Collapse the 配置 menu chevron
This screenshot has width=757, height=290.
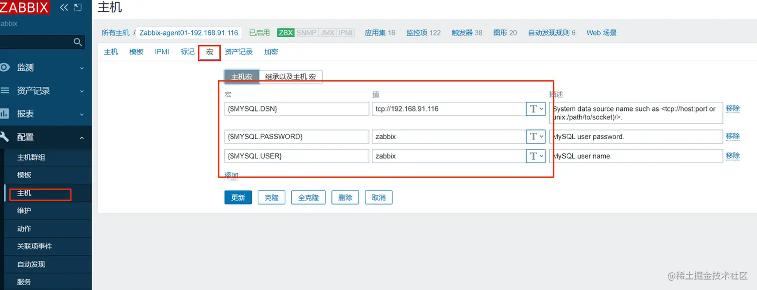point(82,137)
